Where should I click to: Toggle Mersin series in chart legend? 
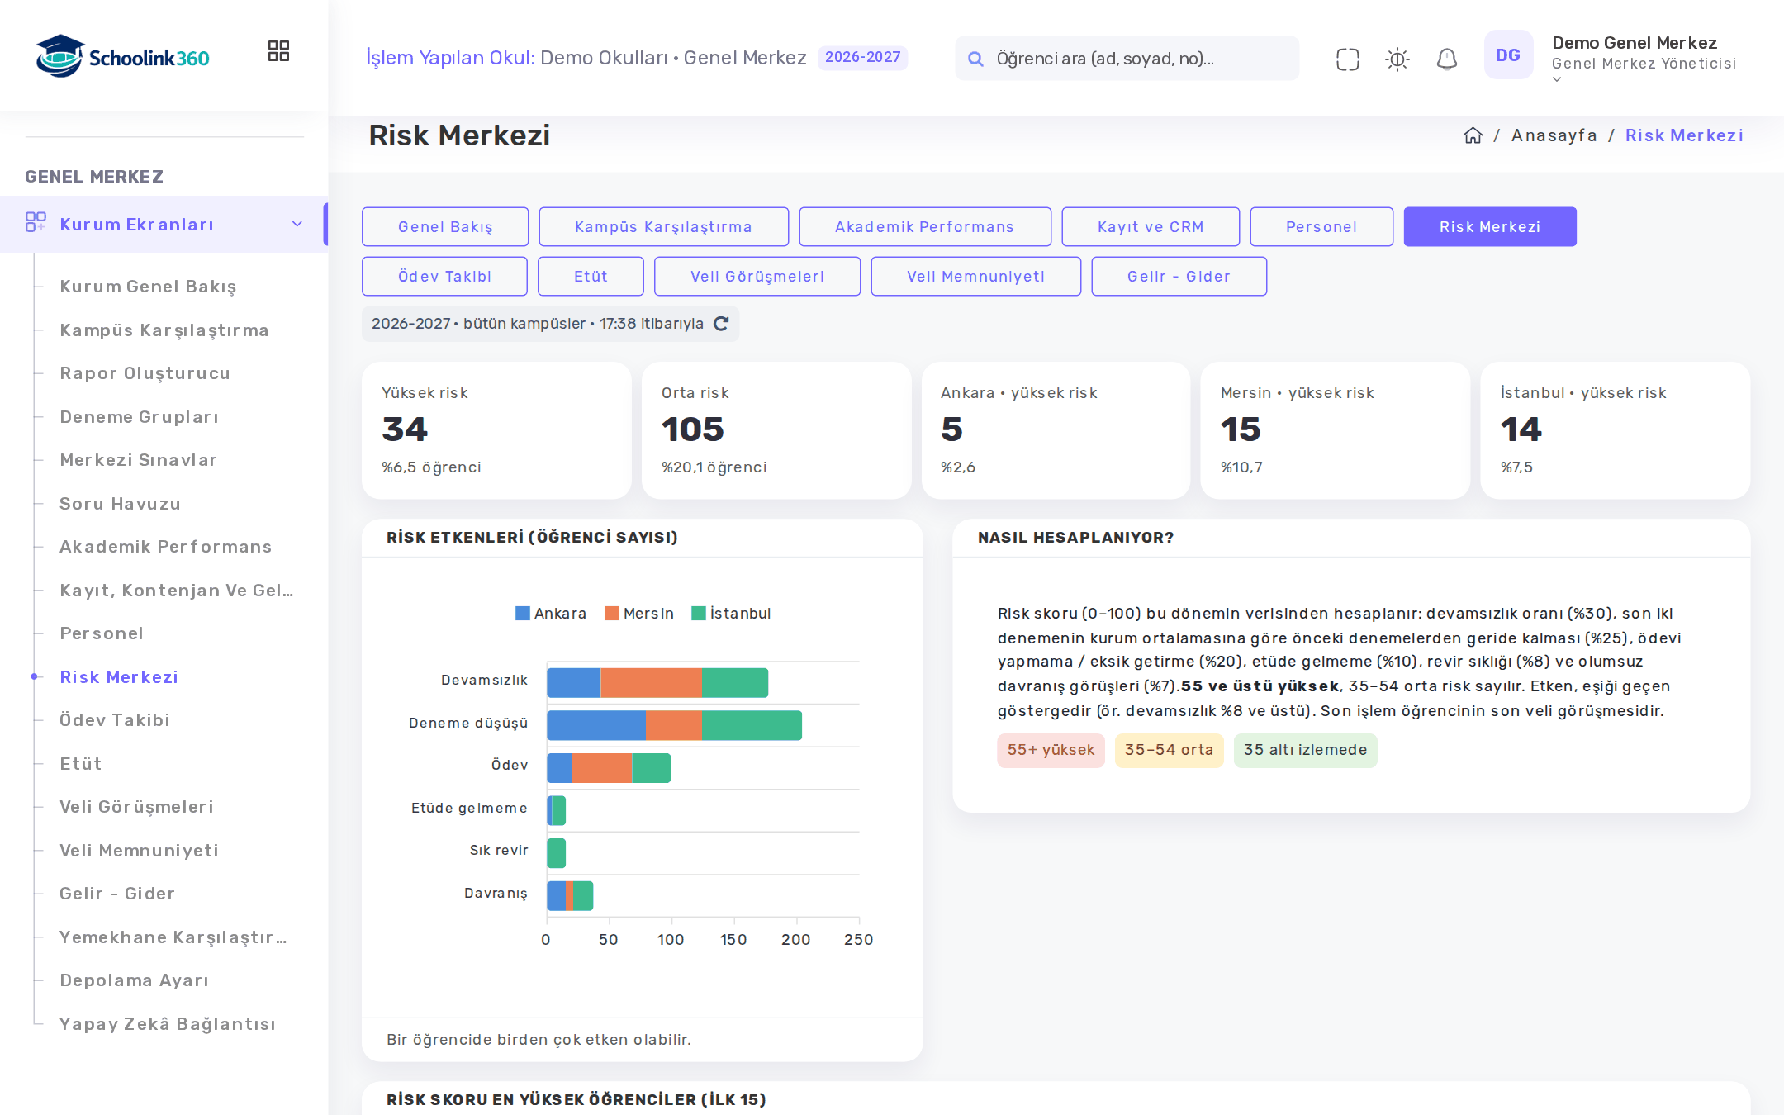(x=639, y=613)
